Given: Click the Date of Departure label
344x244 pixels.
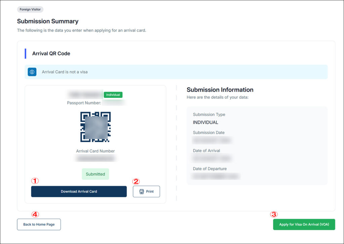Looking at the screenshot, I should tap(210, 168).
